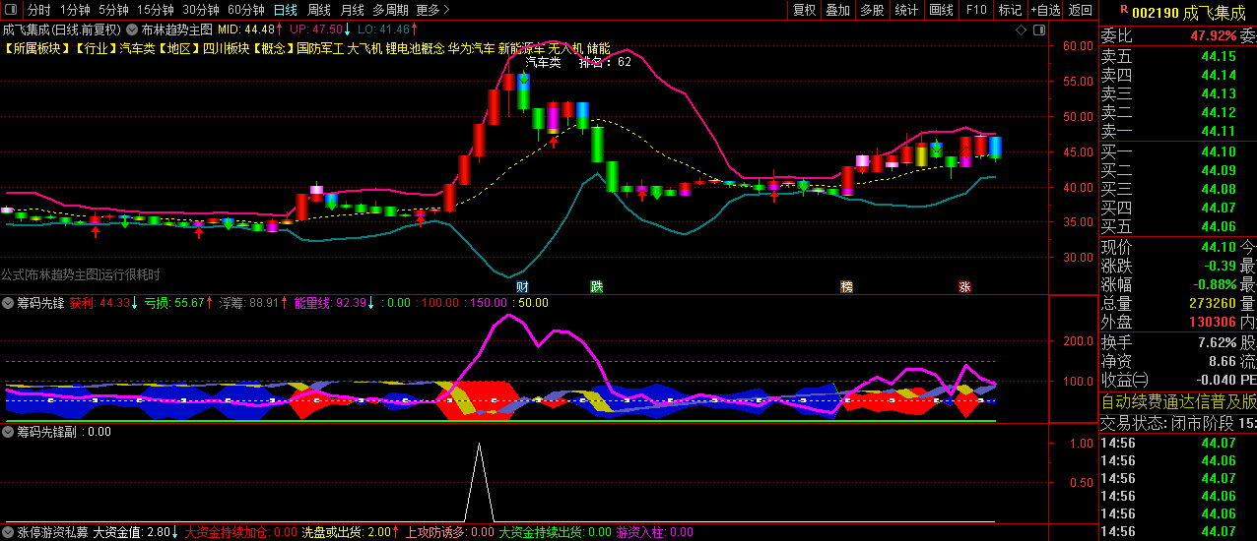Click the stock code 002190 成飞集成
The width and height of the screenshot is (1257, 541).
click(x=1188, y=13)
